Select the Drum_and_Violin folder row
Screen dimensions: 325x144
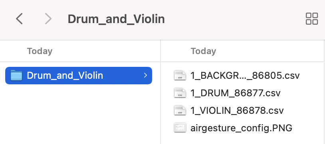tap(79, 76)
